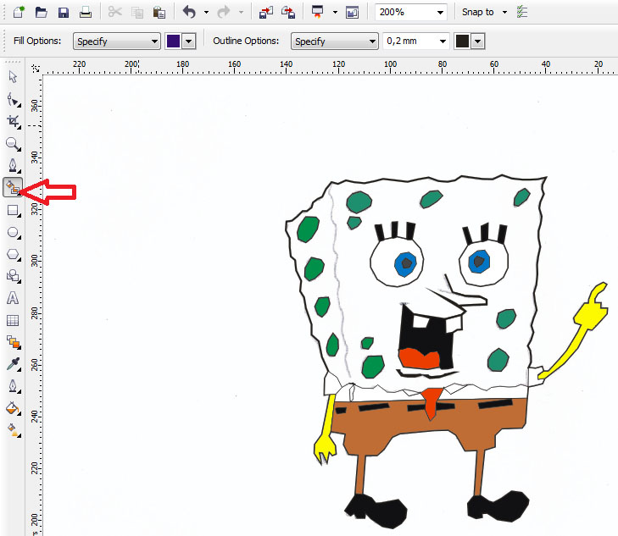Click SpongeBob's red tongue shape
The image size is (618, 536).
click(419, 358)
